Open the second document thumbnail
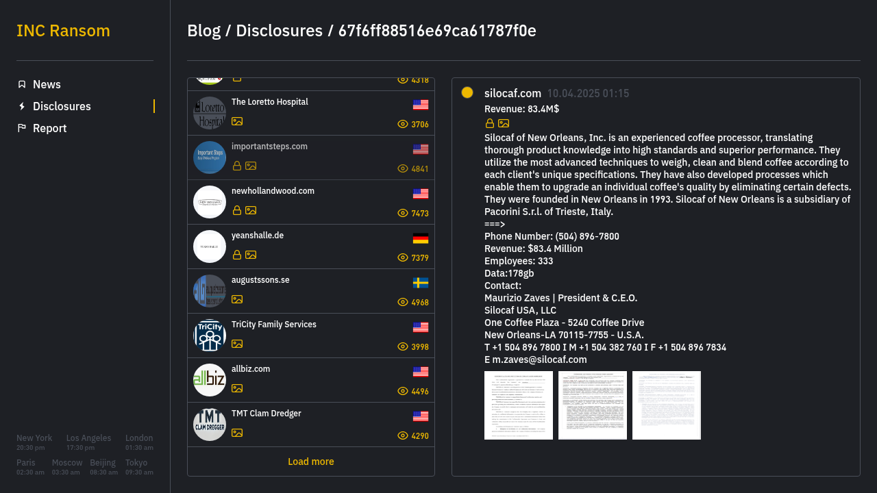 593,405
